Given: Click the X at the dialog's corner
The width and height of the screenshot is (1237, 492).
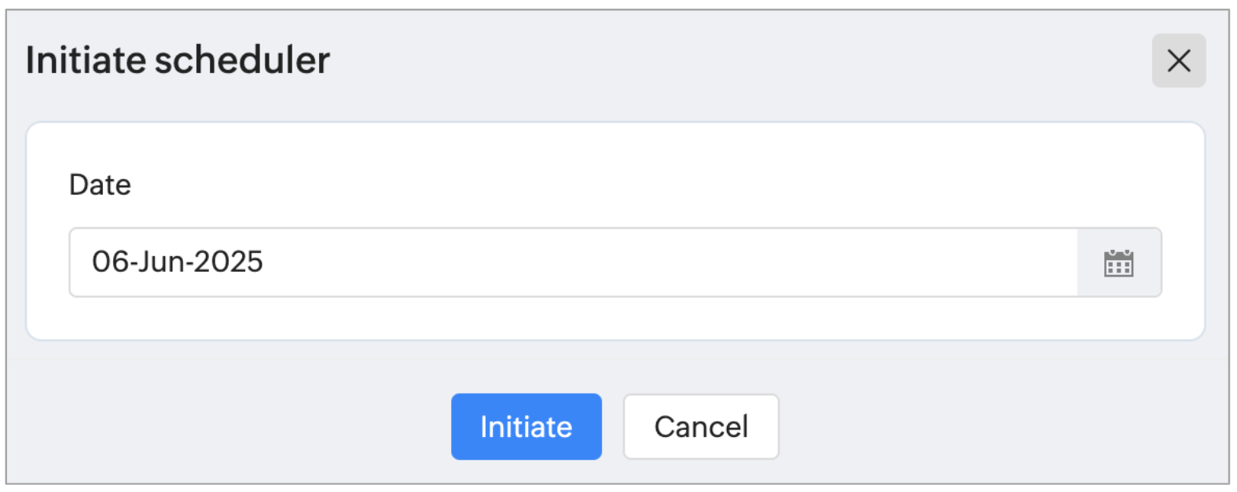Looking at the screenshot, I should click(1178, 61).
